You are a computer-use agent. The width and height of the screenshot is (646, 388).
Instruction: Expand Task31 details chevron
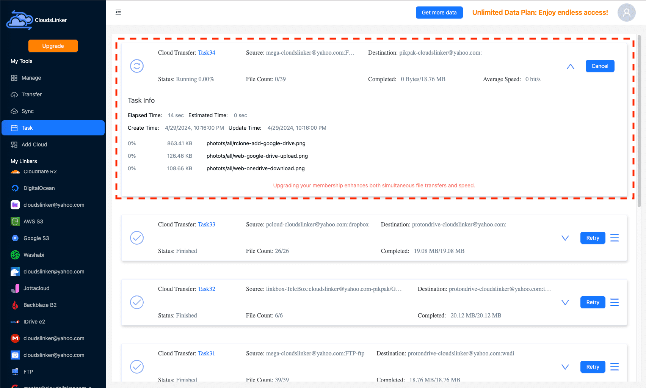(565, 367)
